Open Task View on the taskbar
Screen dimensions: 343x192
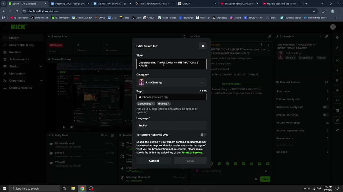(x=64, y=189)
